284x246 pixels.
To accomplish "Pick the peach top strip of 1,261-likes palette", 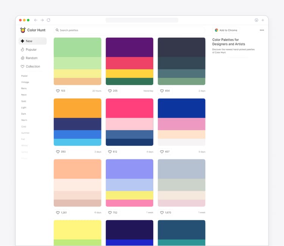I will tap(78, 169).
